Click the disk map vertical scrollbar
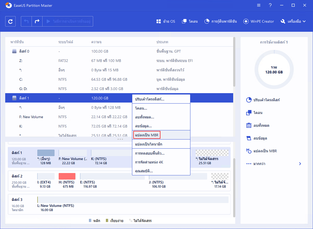The image size is (313, 229). [234, 188]
